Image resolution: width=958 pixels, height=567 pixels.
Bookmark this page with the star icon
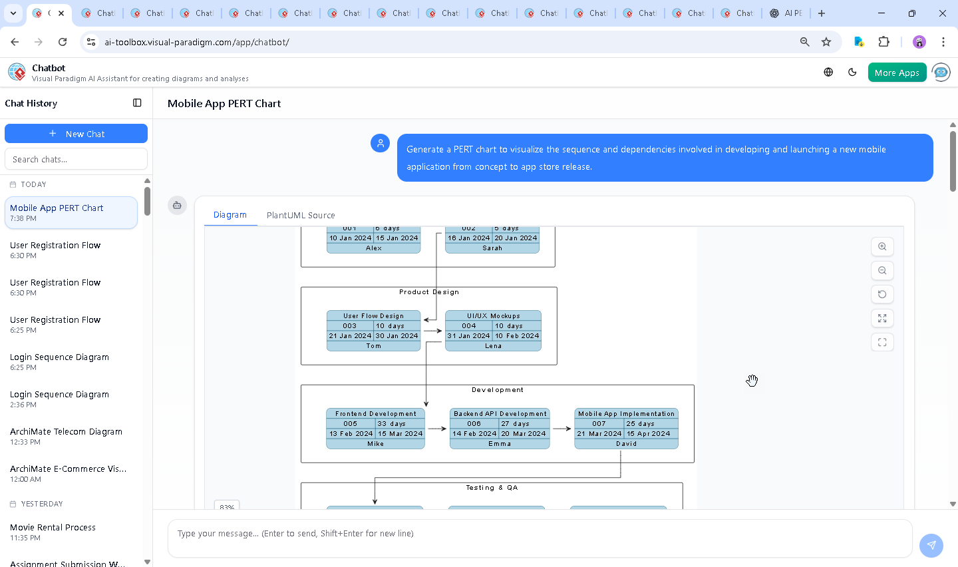point(826,42)
